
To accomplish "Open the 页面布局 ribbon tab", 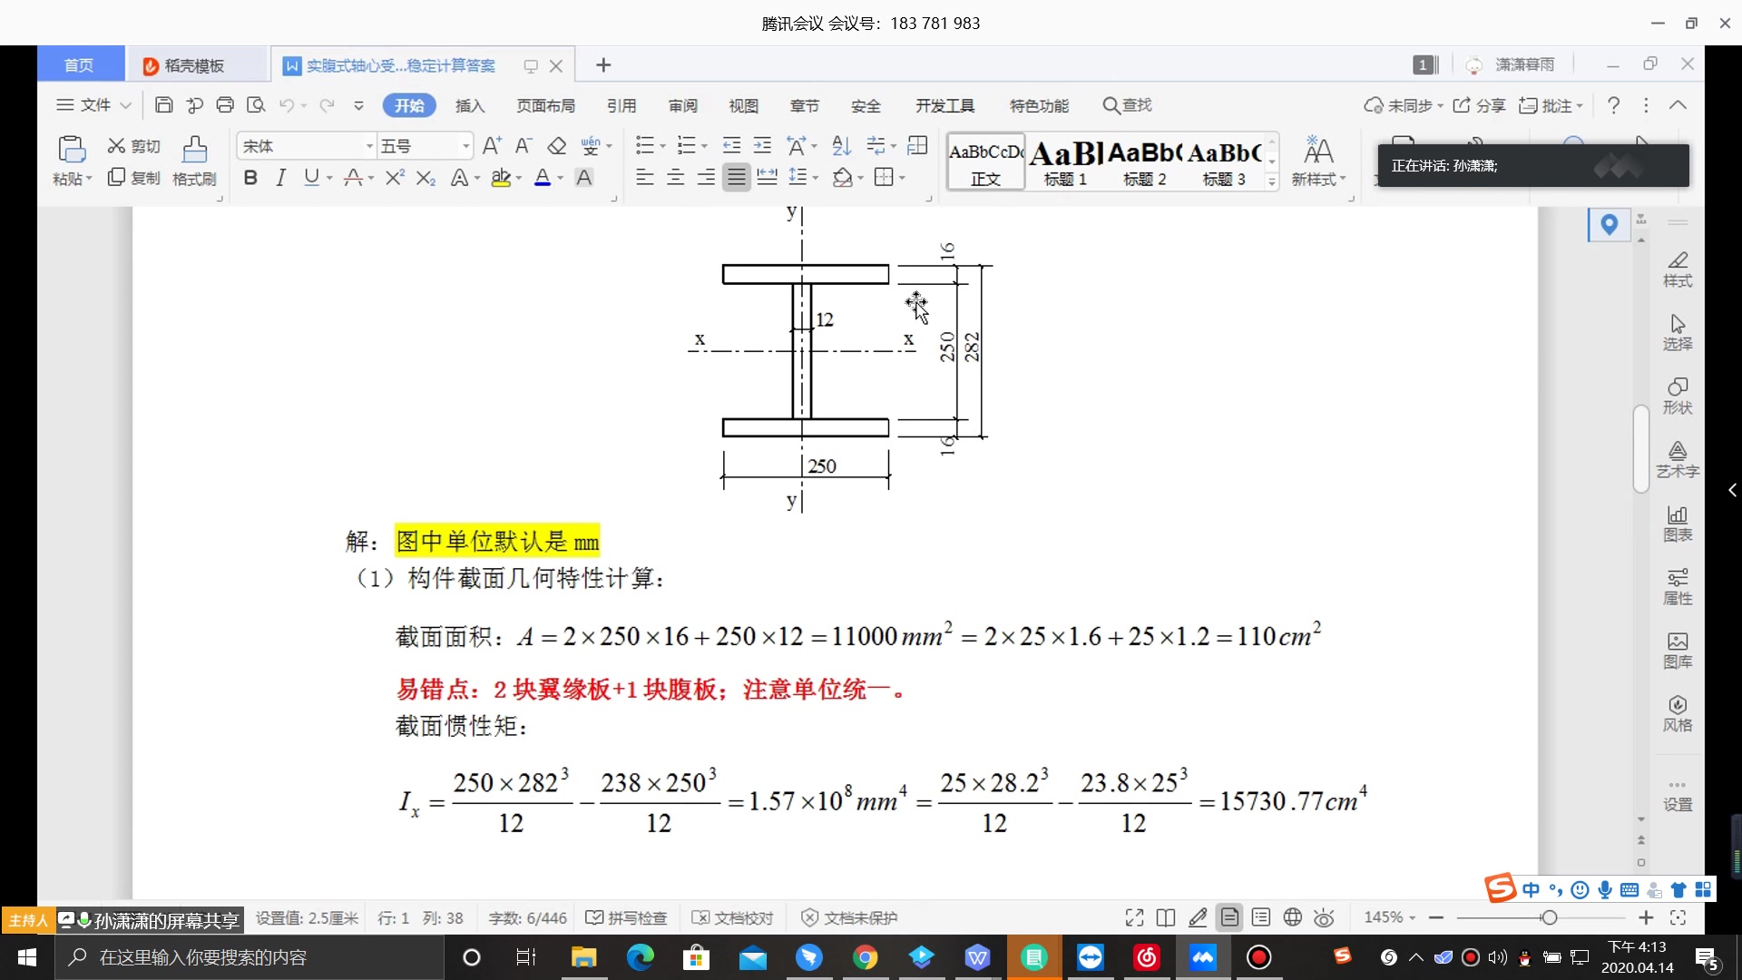I will click(545, 105).
